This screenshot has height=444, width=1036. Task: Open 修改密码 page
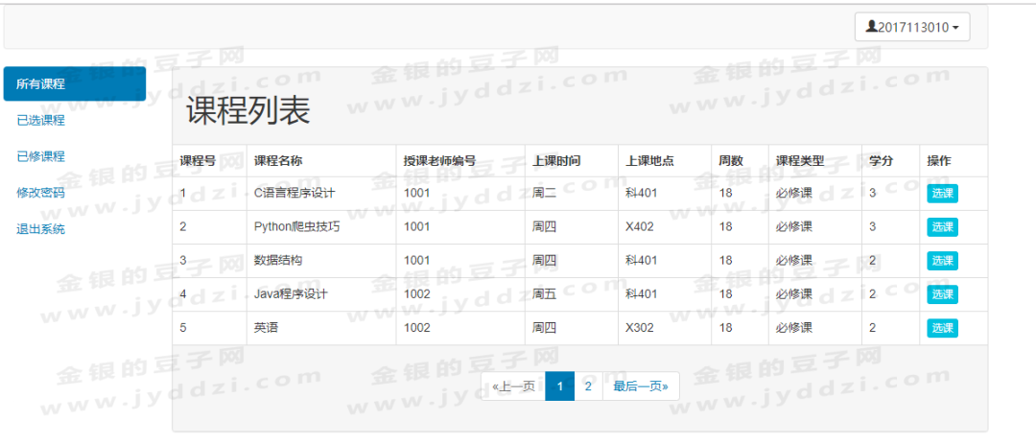[41, 193]
